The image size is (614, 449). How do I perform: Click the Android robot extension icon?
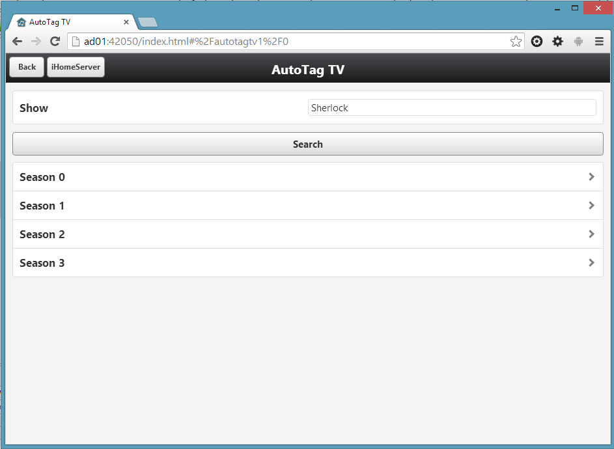(x=578, y=42)
